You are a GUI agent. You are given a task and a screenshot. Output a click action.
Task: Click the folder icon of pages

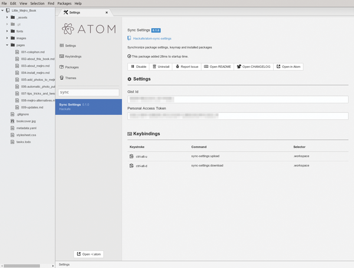pos(13,45)
